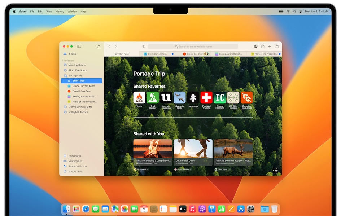The image size is (341, 216).
Task: Select Flora of the Precam... sidebar item
Action: [x=82, y=102]
